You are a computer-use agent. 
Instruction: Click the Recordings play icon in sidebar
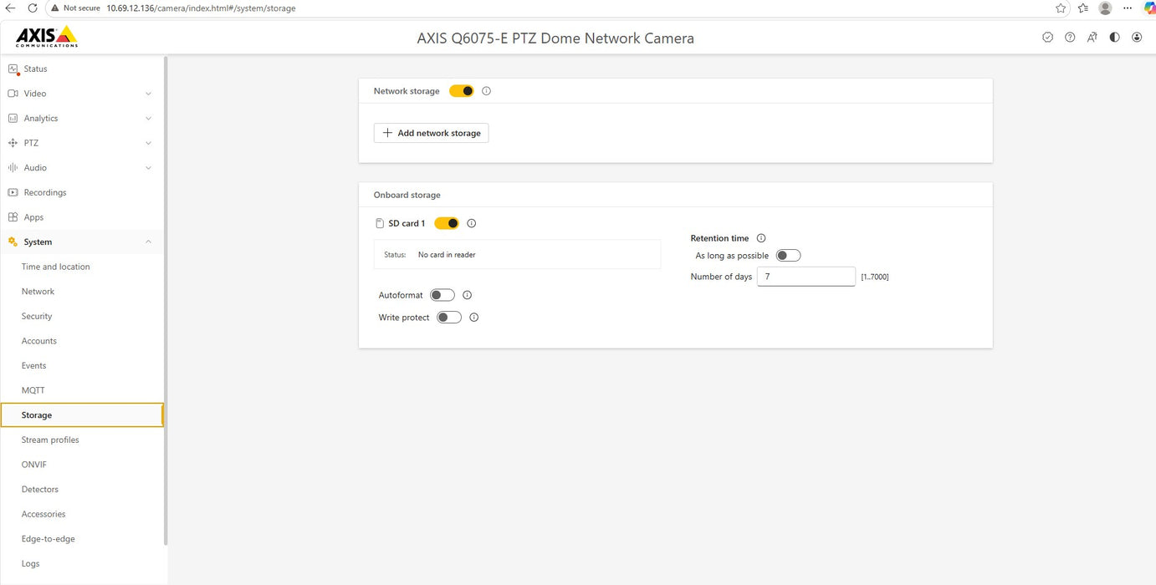13,192
